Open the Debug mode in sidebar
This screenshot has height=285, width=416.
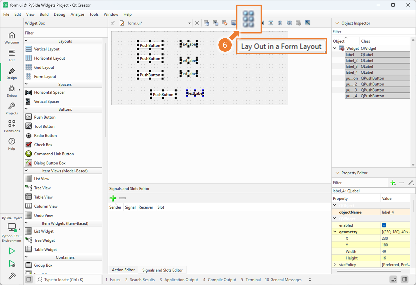pos(12,91)
